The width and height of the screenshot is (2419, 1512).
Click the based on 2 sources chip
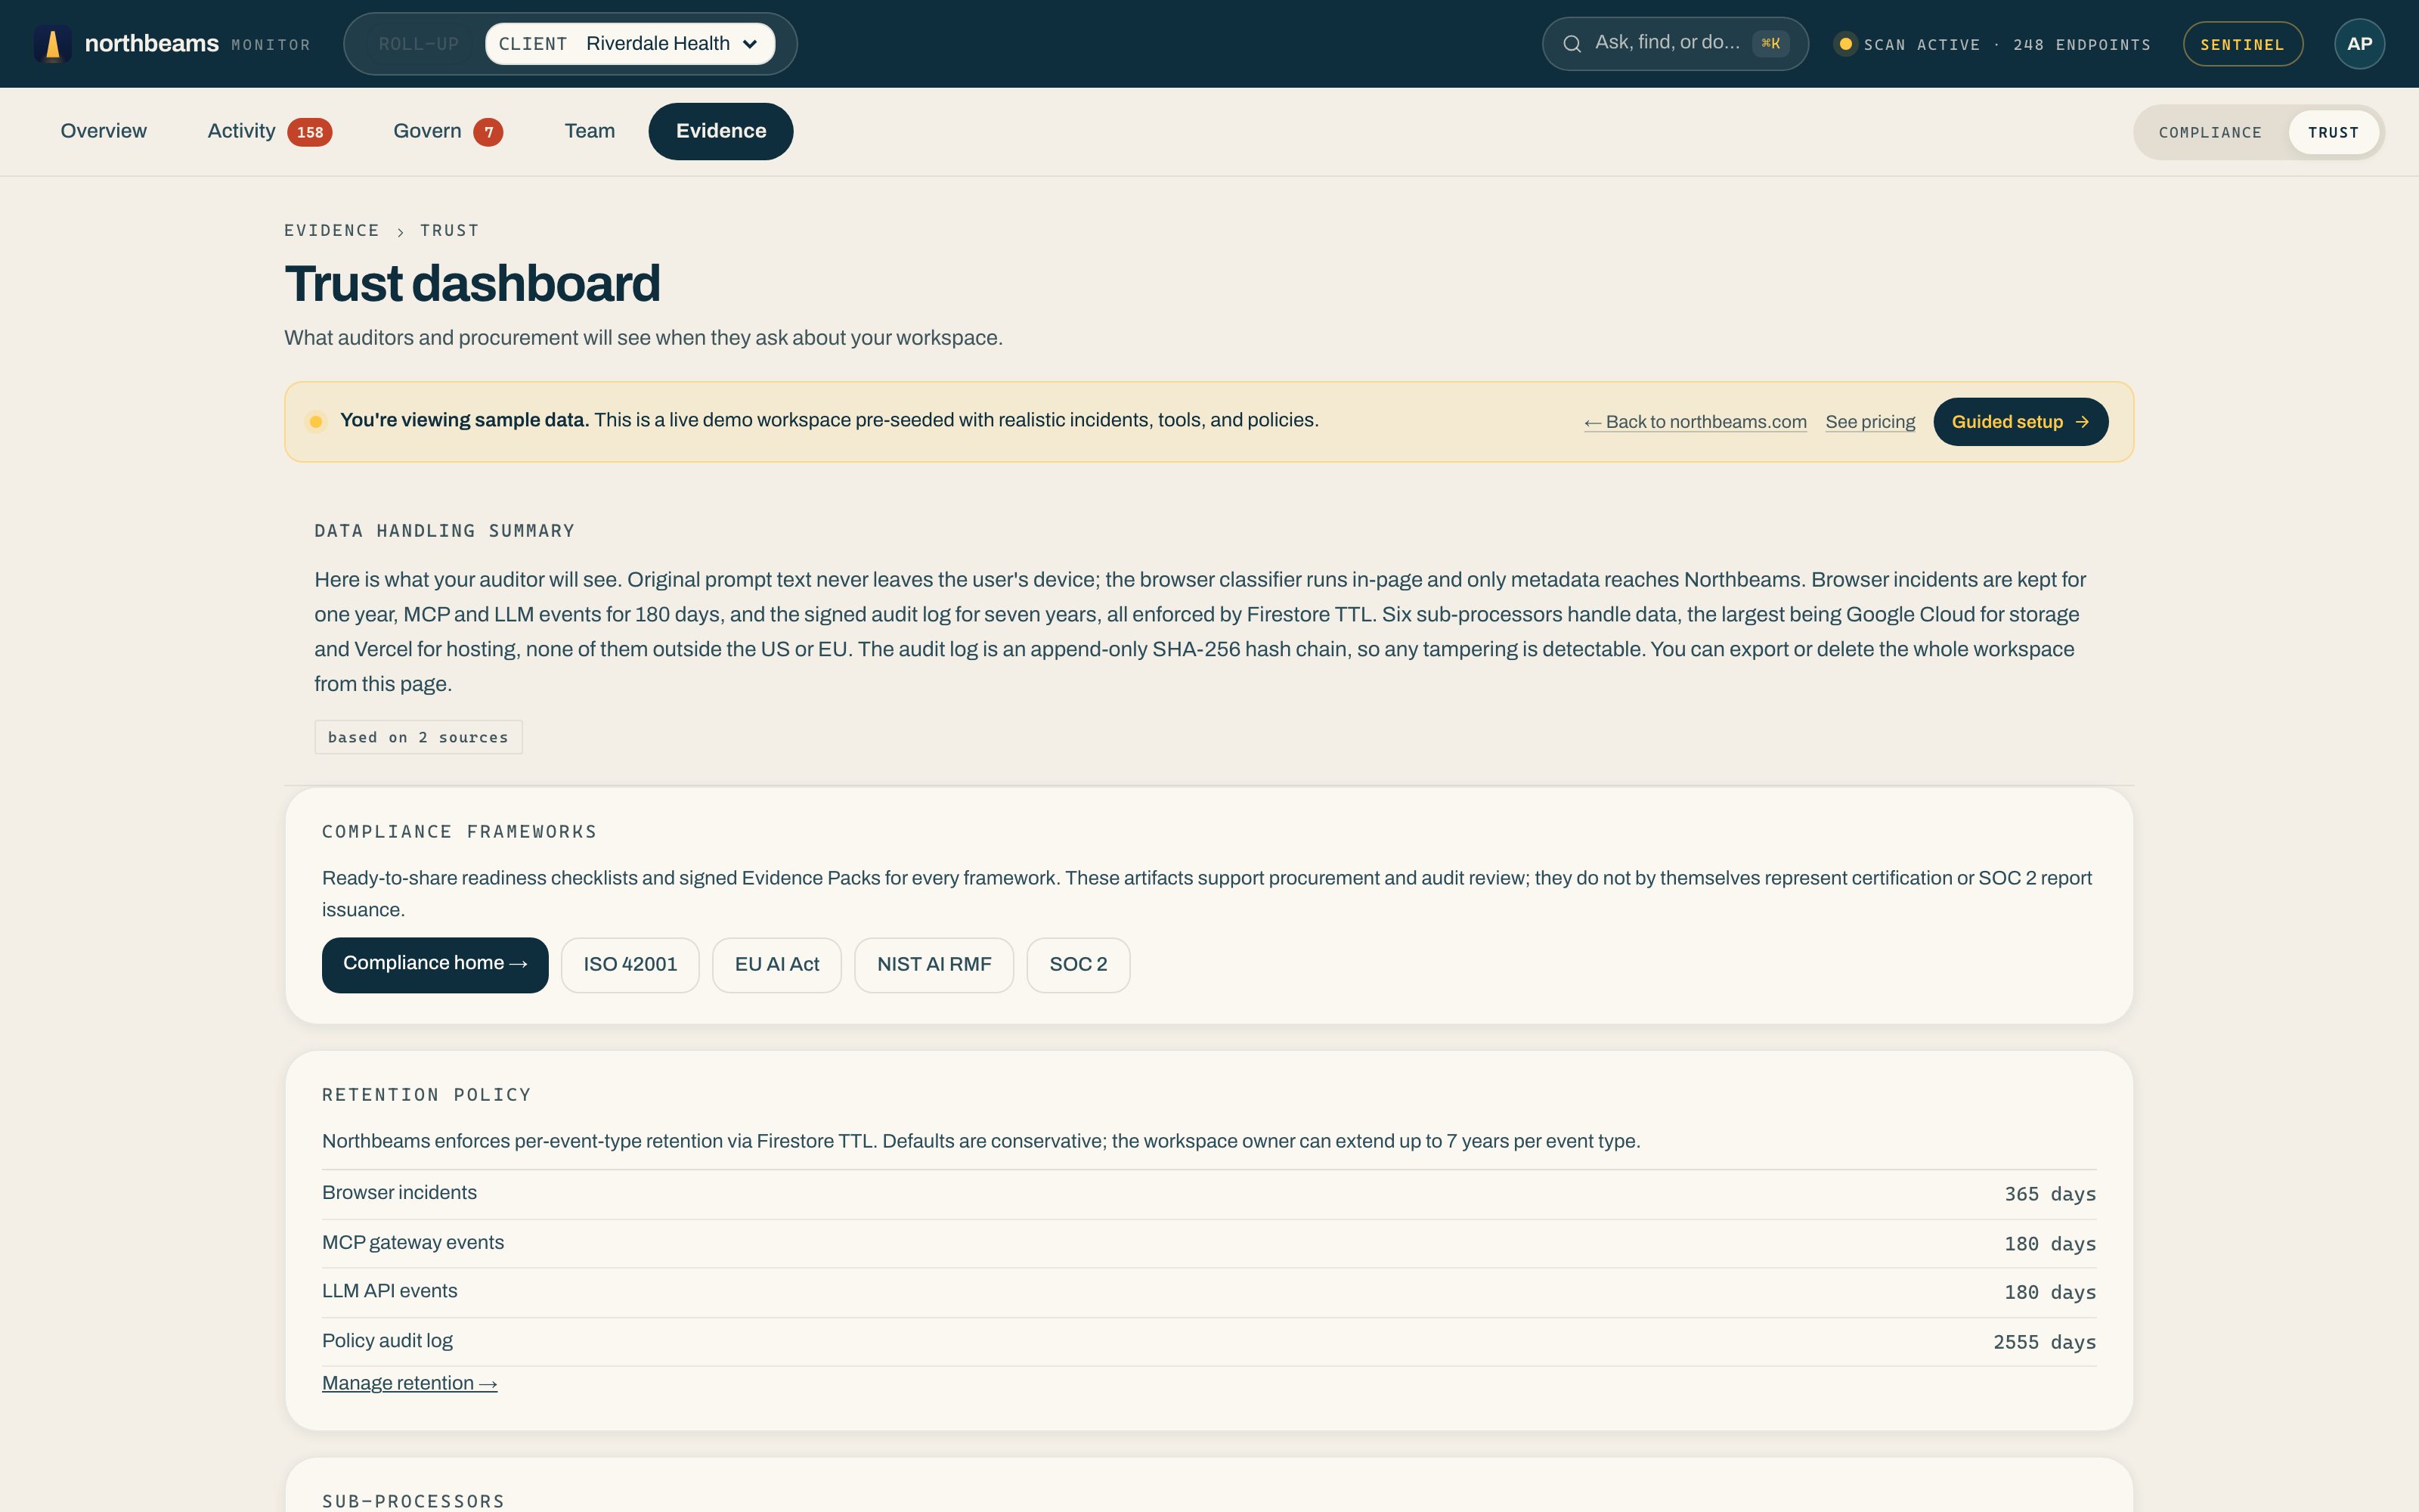pyautogui.click(x=418, y=737)
